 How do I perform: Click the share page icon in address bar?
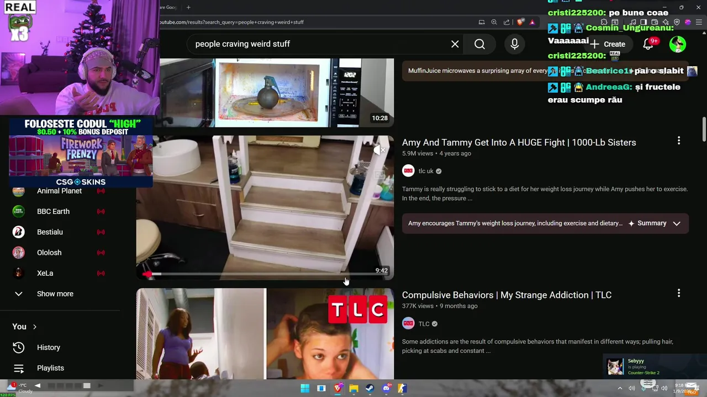[506, 22]
